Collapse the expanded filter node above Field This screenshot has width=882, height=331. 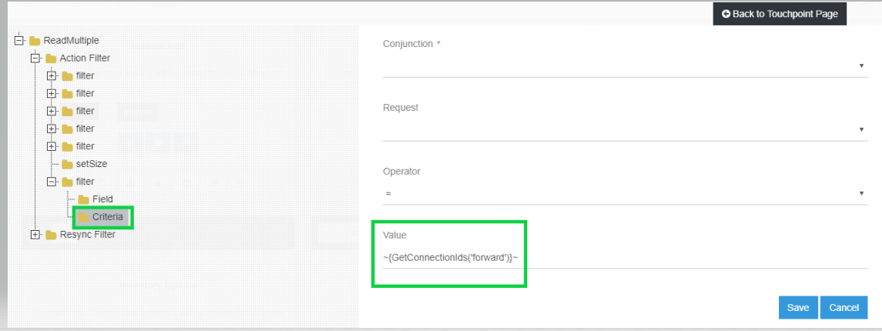click(52, 182)
